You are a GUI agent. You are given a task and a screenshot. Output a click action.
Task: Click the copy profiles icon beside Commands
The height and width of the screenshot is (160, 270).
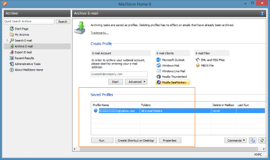pos(253,140)
